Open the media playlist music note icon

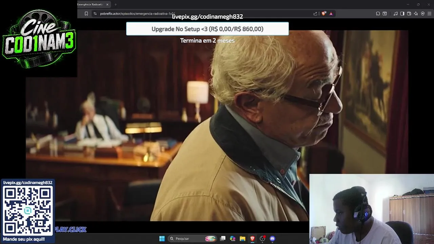[x=396, y=14]
